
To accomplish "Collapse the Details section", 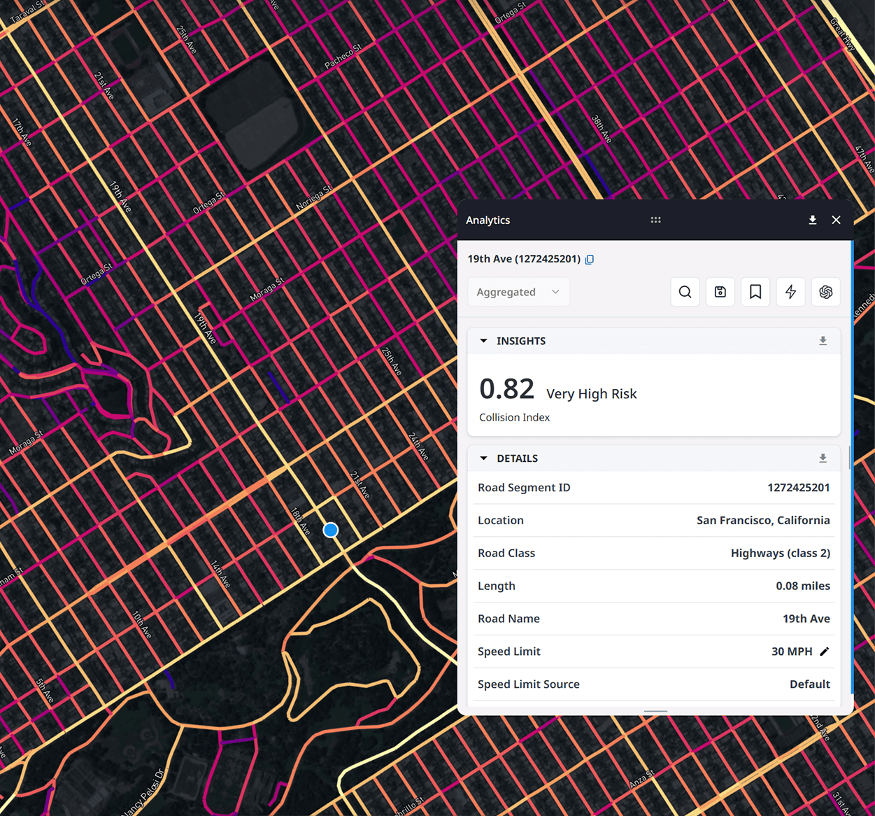I will [483, 458].
